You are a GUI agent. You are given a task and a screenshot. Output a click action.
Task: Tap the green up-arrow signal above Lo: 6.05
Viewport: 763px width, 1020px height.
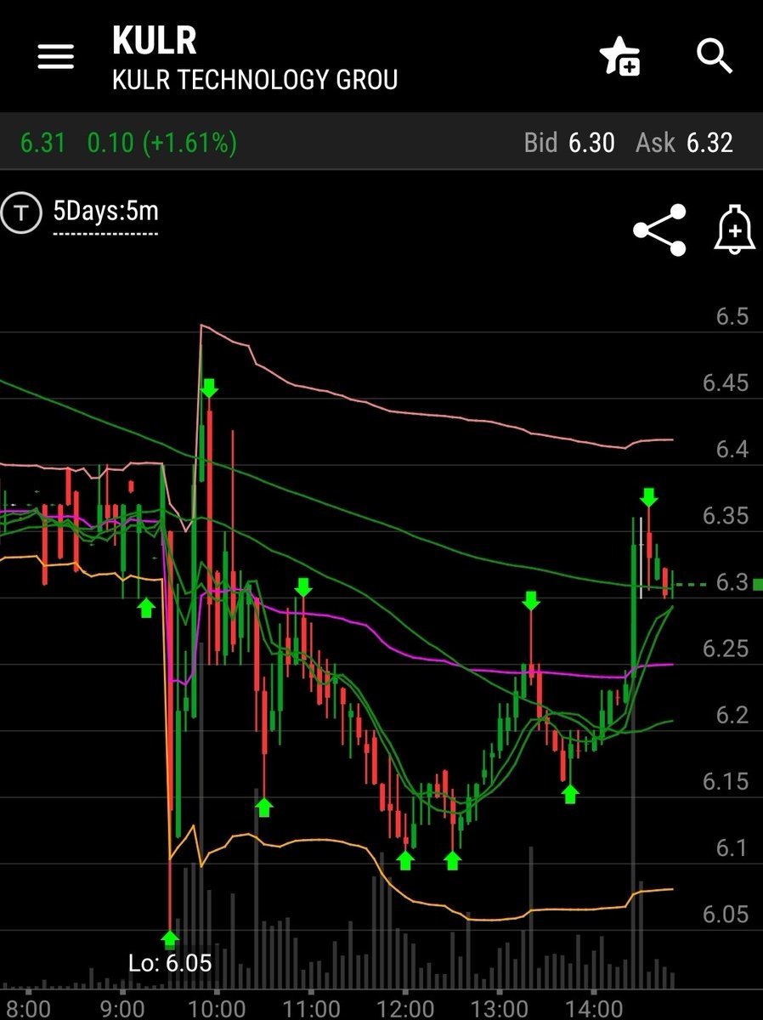170,939
